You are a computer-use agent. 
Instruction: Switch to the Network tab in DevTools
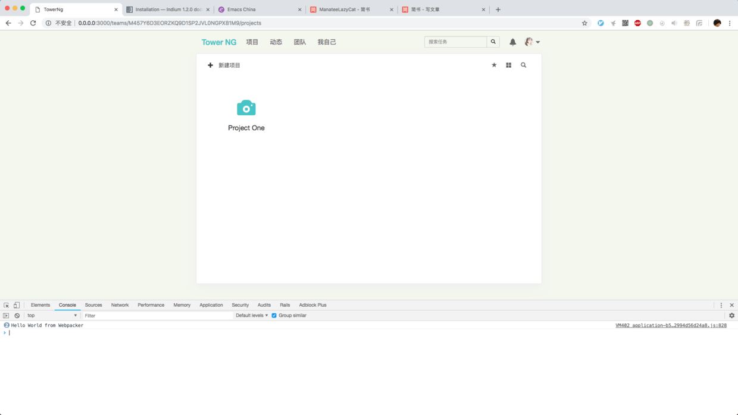click(120, 305)
